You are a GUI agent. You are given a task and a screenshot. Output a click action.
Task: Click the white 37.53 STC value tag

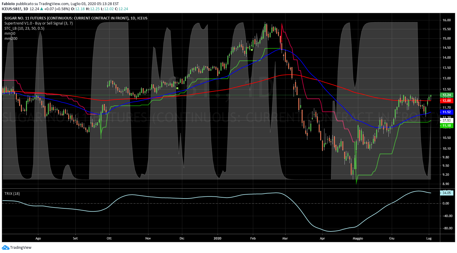point(447,121)
